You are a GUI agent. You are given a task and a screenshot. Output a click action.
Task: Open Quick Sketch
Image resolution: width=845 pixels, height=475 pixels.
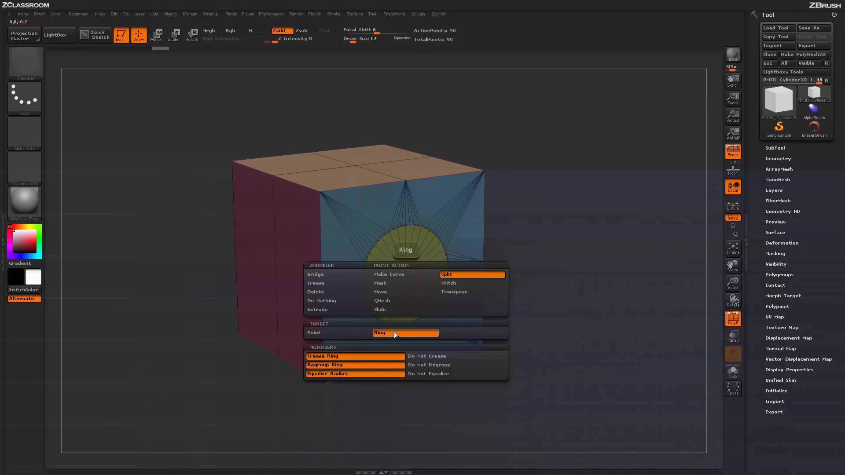(x=95, y=35)
